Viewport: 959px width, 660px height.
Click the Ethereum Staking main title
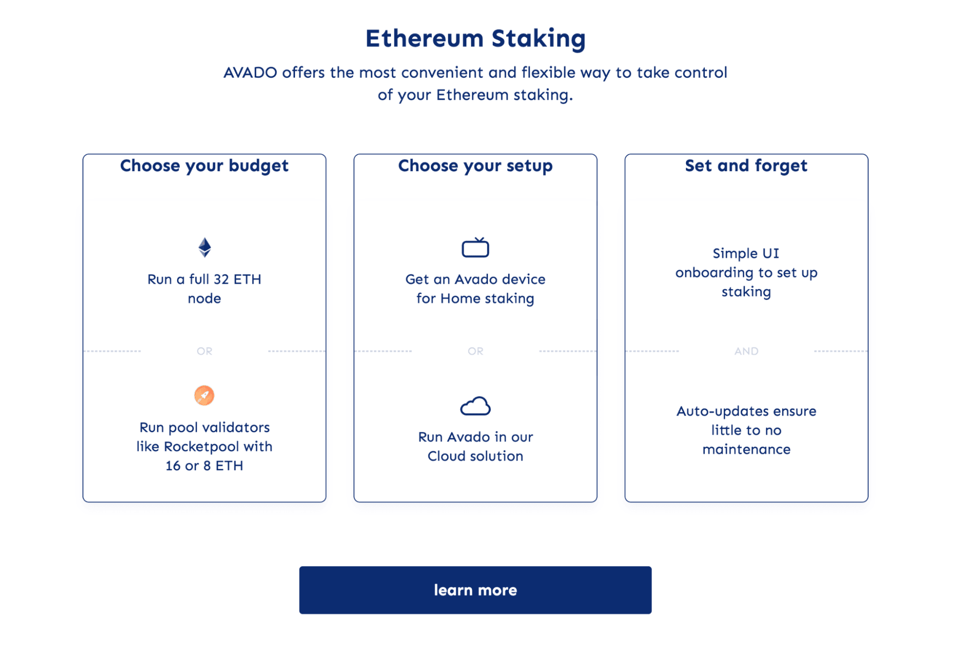[475, 38]
